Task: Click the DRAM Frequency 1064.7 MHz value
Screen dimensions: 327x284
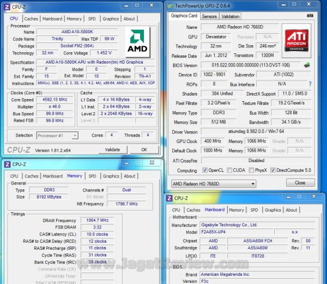Action: [x=98, y=220]
